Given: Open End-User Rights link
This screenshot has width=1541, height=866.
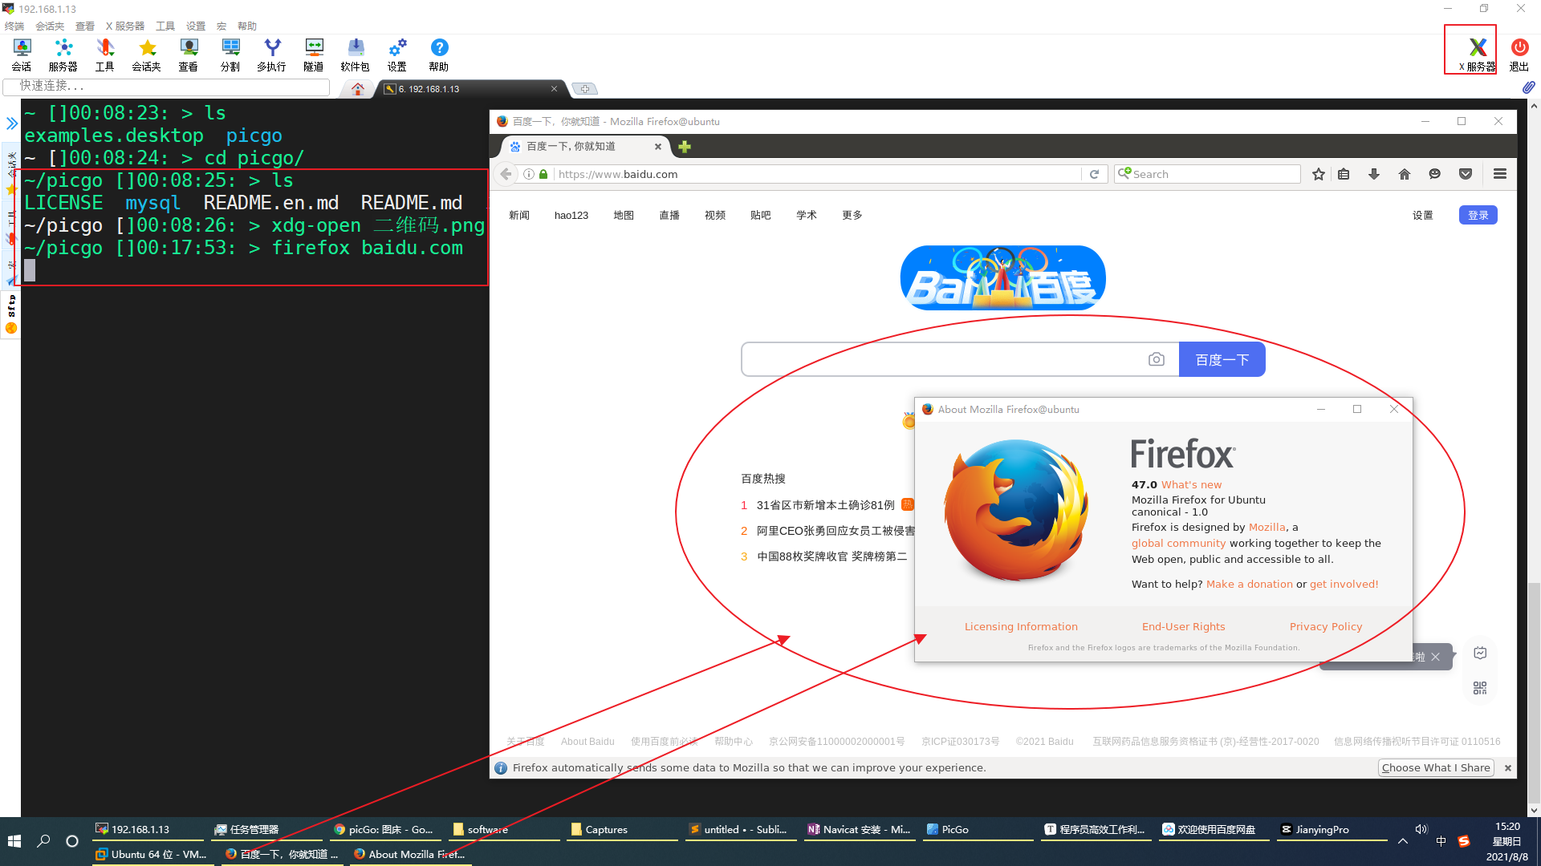Looking at the screenshot, I should 1183,626.
